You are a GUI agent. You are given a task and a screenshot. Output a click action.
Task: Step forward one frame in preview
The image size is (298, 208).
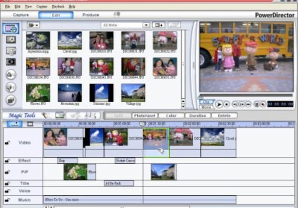(x=241, y=104)
